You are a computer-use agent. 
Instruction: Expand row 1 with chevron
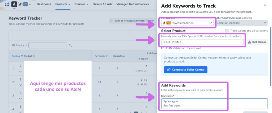click(20, 71)
